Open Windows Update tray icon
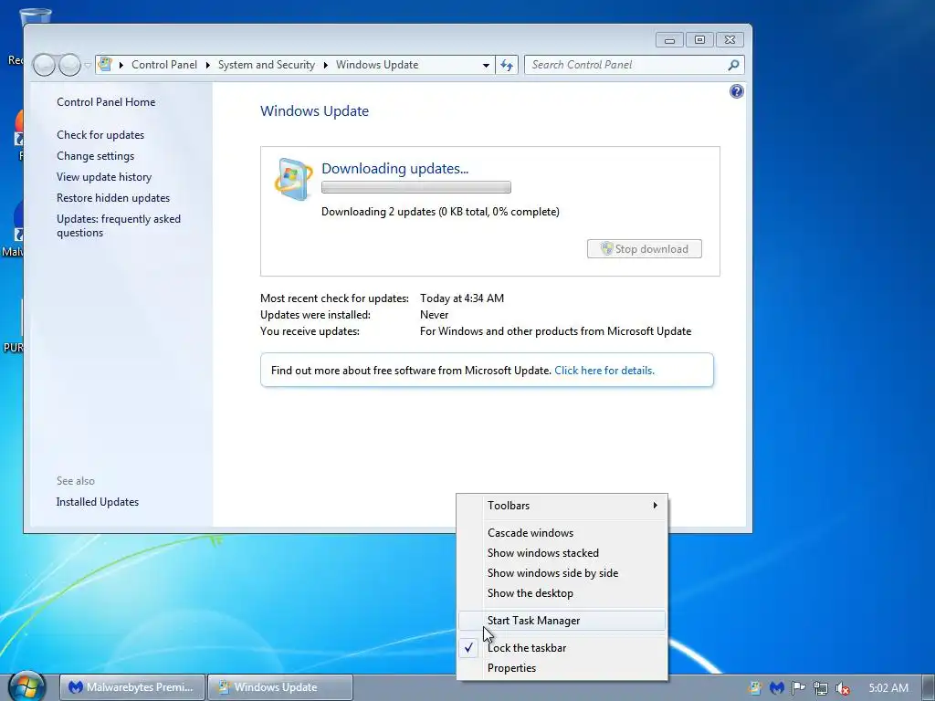Viewport: 935px width, 701px height. (x=755, y=688)
